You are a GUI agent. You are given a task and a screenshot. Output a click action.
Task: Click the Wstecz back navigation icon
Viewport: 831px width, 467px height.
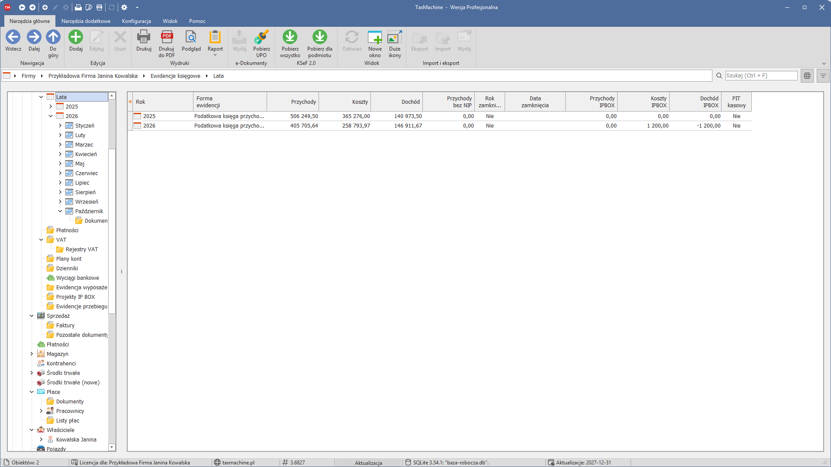pyautogui.click(x=13, y=37)
